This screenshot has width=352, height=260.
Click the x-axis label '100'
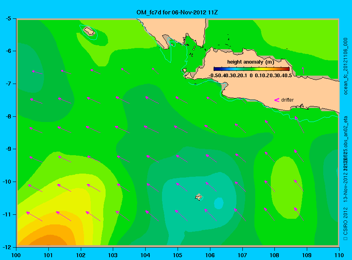click(16, 255)
